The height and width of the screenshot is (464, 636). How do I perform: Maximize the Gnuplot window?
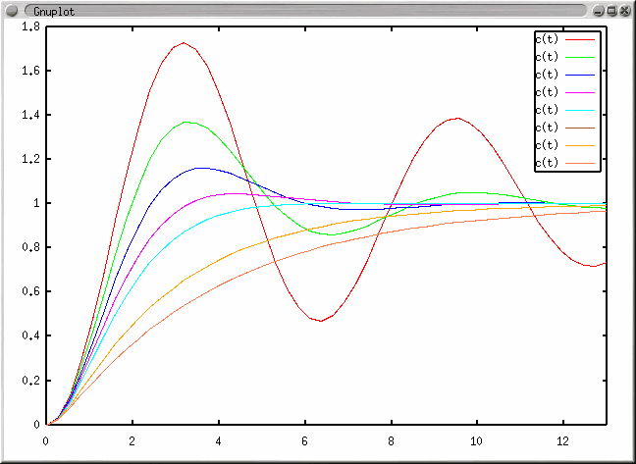pyautogui.click(x=612, y=12)
